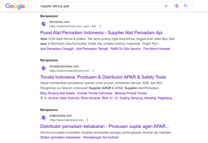Click the tonataindonesia.com globe favicon

click(43, 68)
